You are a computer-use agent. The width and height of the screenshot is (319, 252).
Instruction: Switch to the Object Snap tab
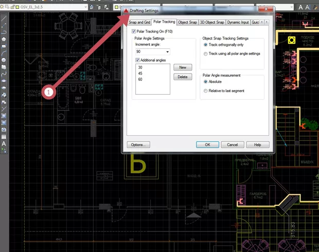pos(187,22)
